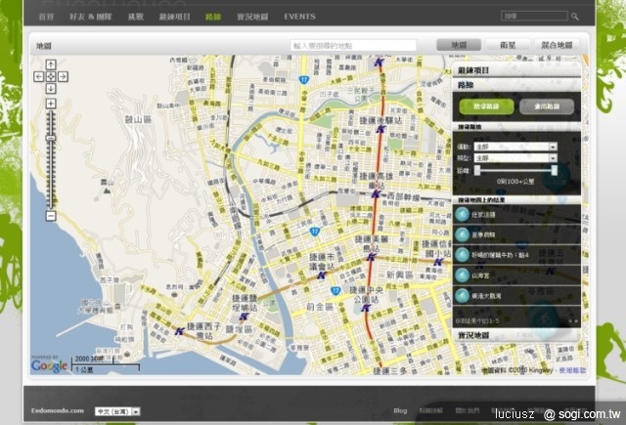This screenshot has width=626, height=425.
Task: Collapse the 鍛鍊項目 panel header
Action: [516, 70]
